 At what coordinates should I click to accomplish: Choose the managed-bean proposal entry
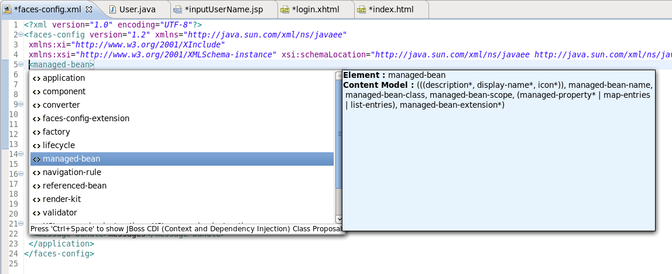(x=71, y=159)
